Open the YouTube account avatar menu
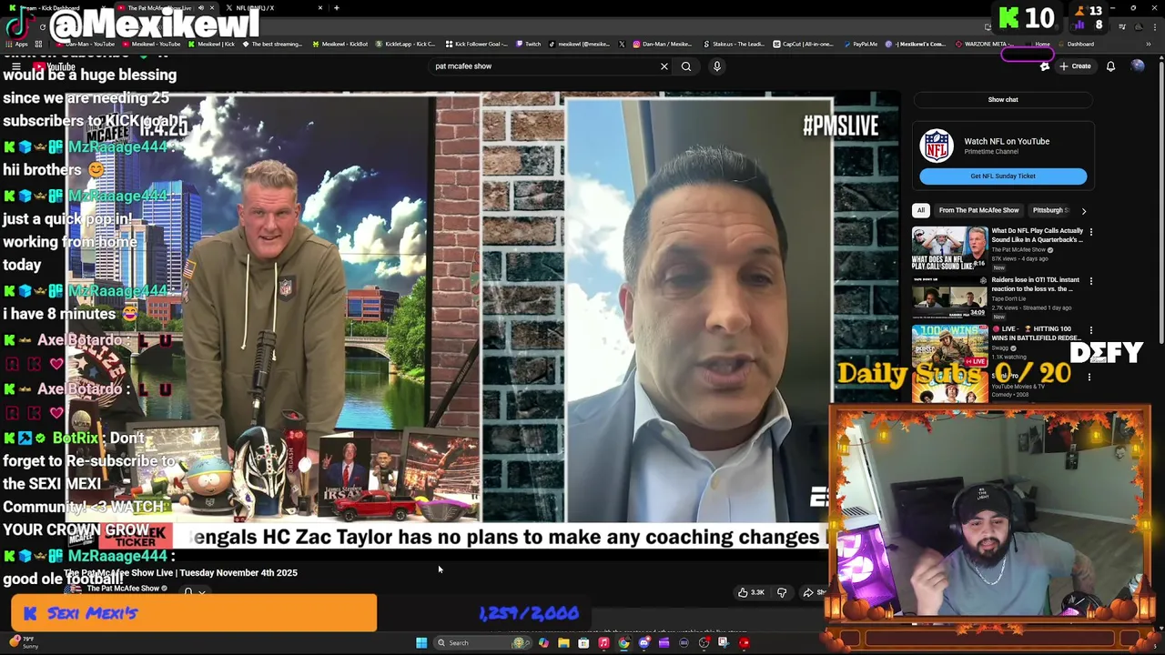Image resolution: width=1165 pixels, height=655 pixels. pos(1137,66)
